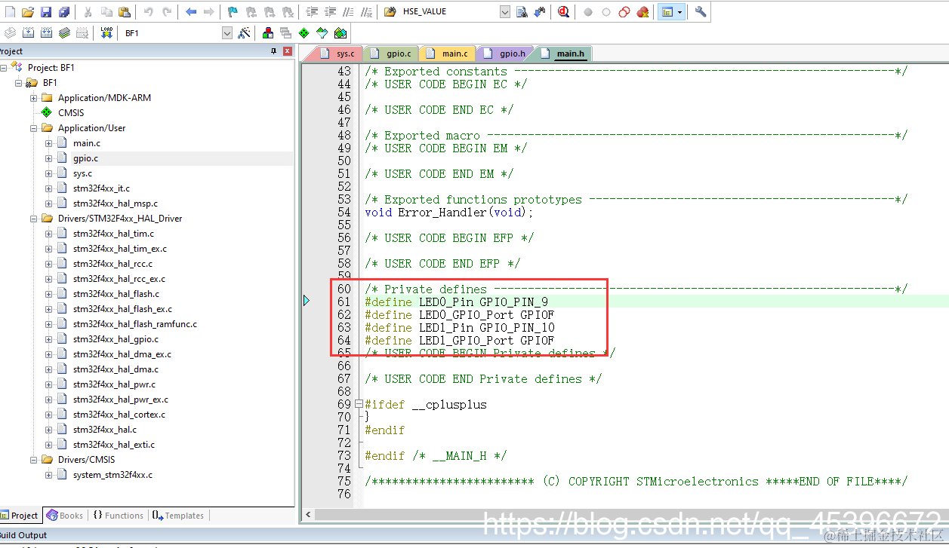Navigate backwards with the blue arrow
Image resolution: width=949 pixels, height=548 pixels.
[x=191, y=12]
